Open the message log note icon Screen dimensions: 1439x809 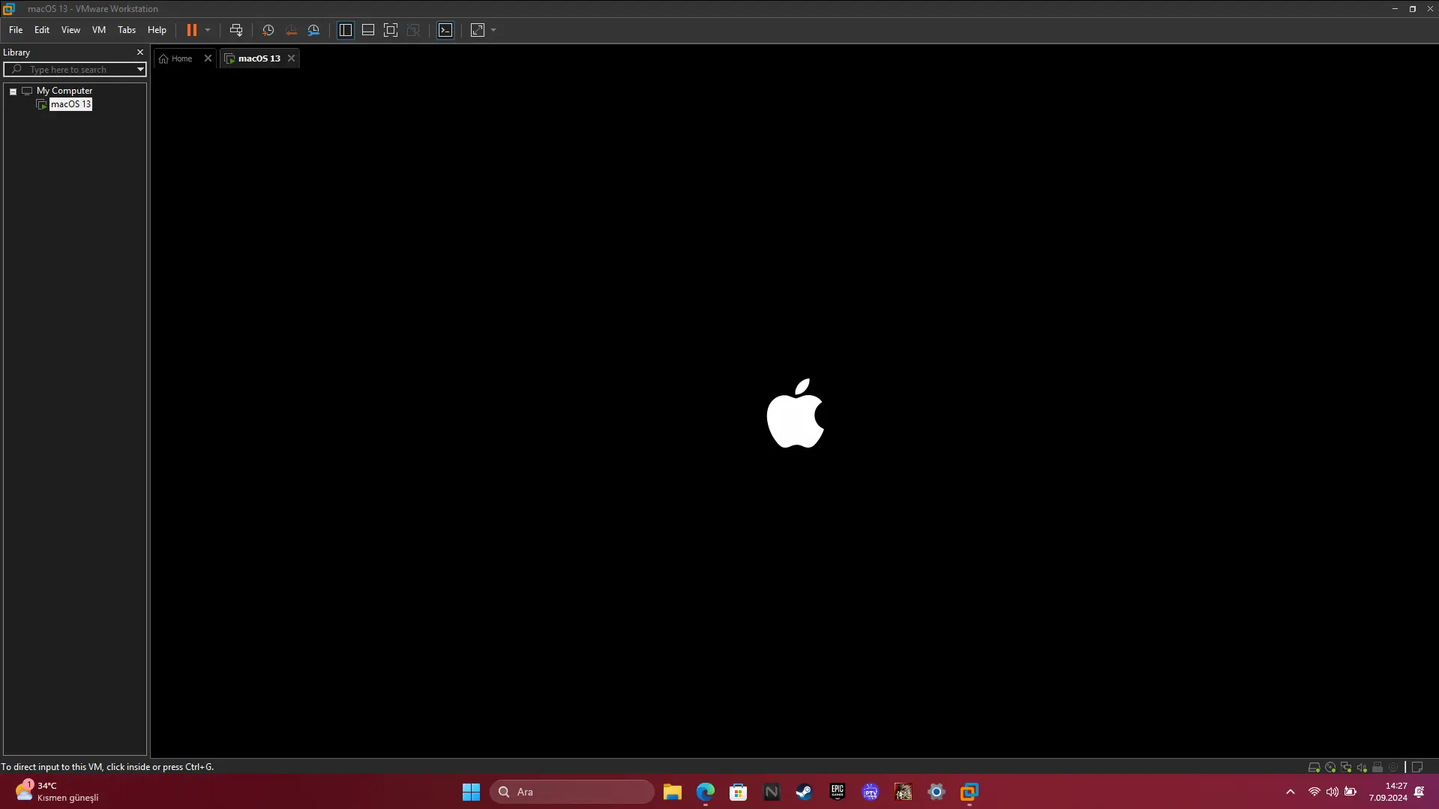point(1417,767)
